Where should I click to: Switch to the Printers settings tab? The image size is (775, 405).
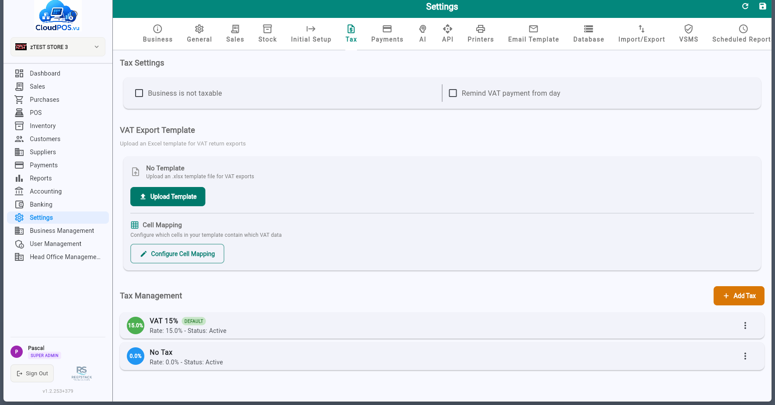pyautogui.click(x=481, y=34)
